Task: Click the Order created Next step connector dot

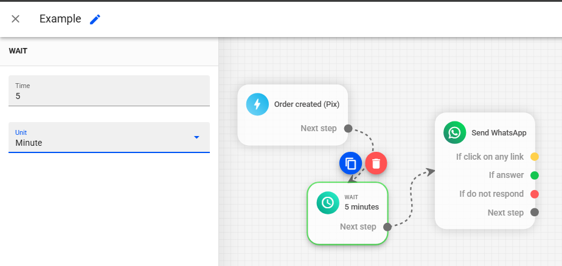Action: point(348,128)
